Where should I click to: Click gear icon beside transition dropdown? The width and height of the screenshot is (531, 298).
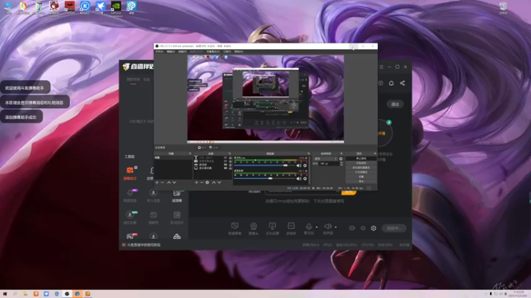[x=341, y=159]
